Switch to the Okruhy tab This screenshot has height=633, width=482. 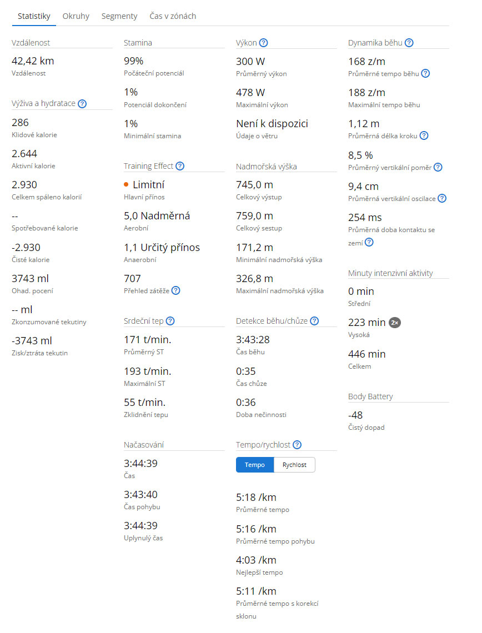point(76,16)
